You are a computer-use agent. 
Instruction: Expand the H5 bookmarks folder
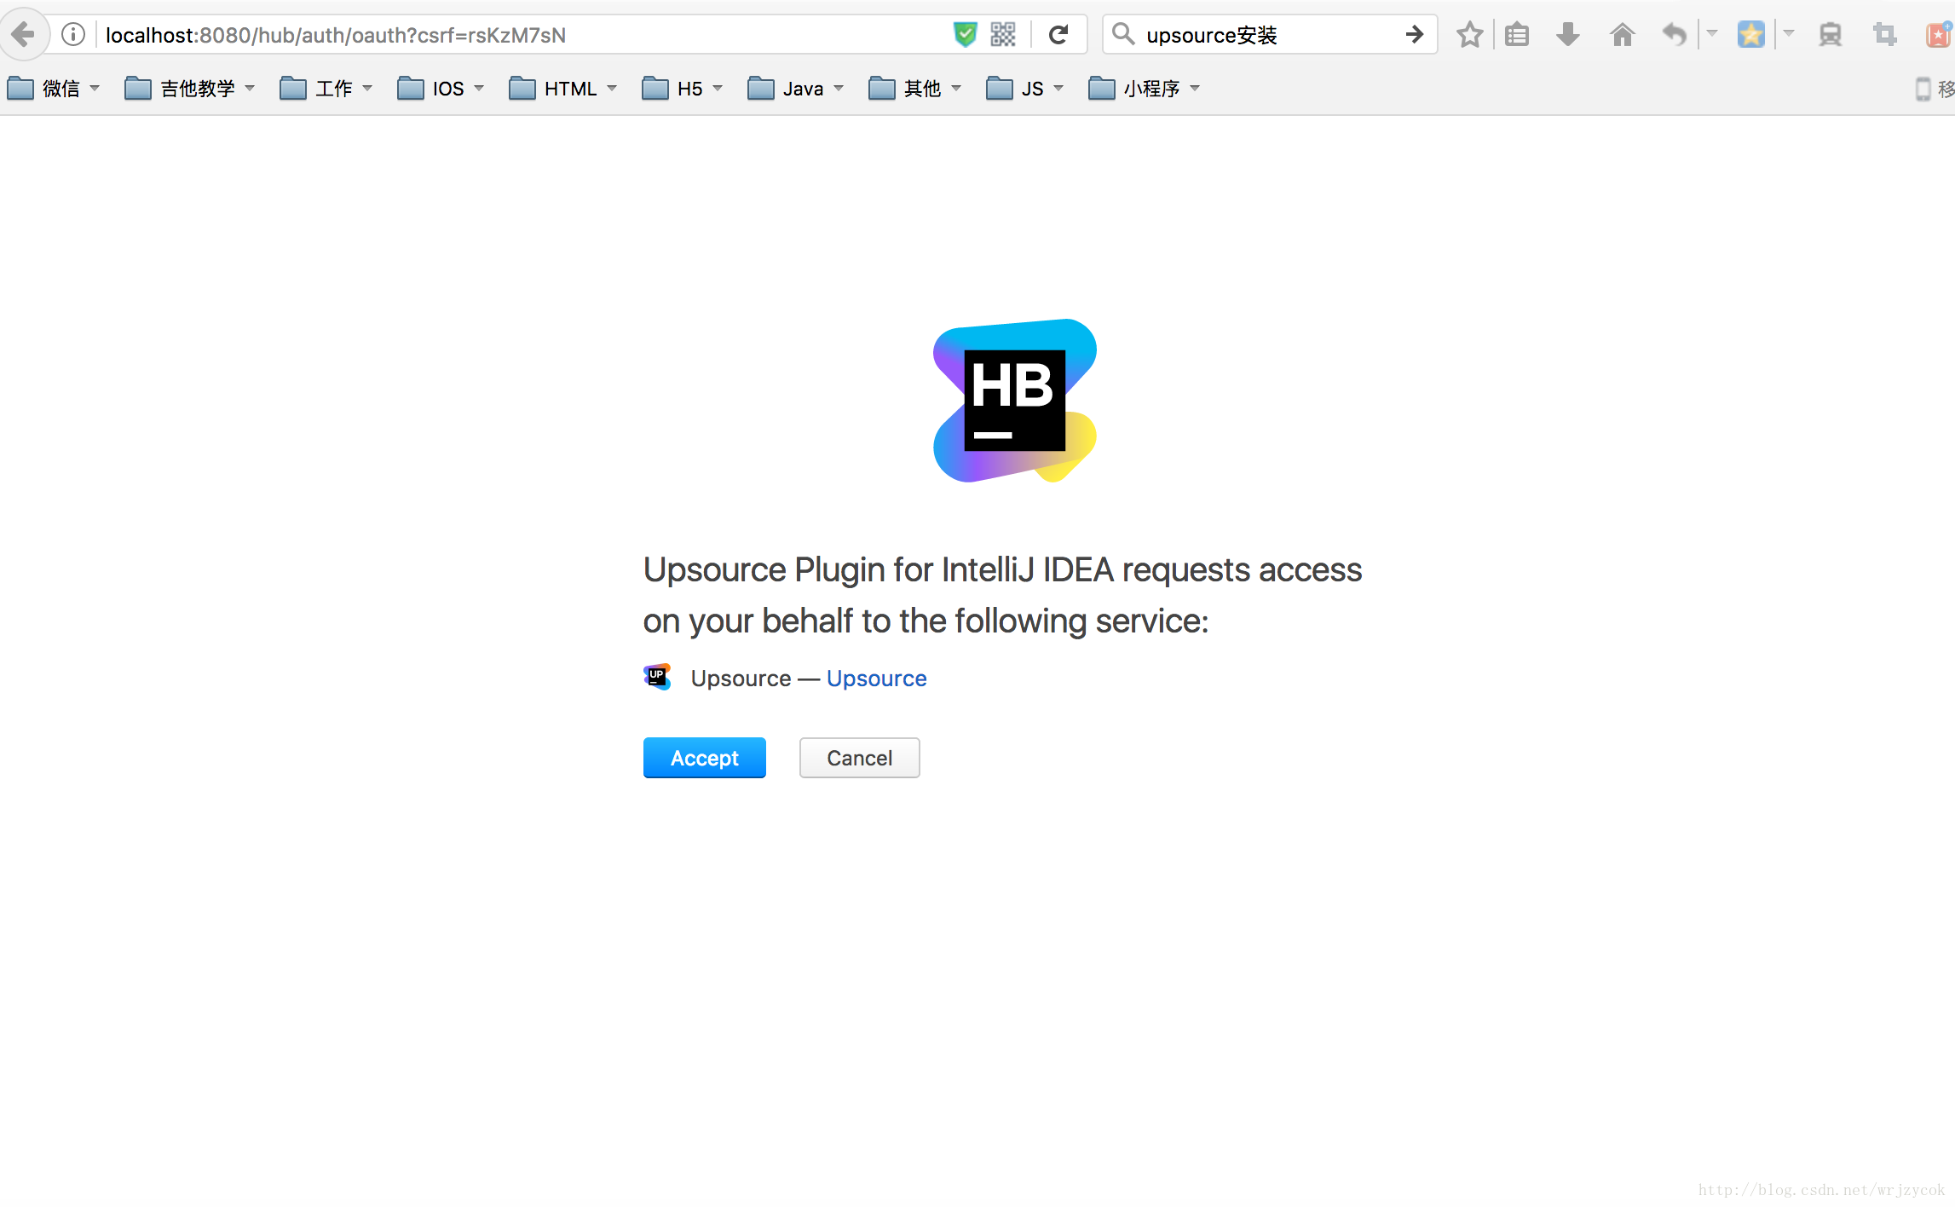(x=683, y=89)
